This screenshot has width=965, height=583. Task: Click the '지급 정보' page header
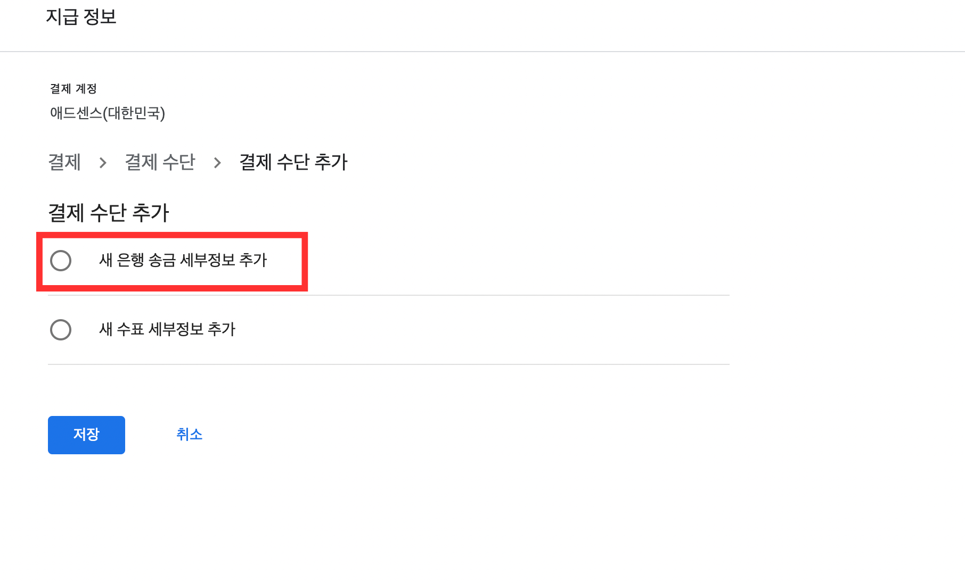tap(83, 17)
